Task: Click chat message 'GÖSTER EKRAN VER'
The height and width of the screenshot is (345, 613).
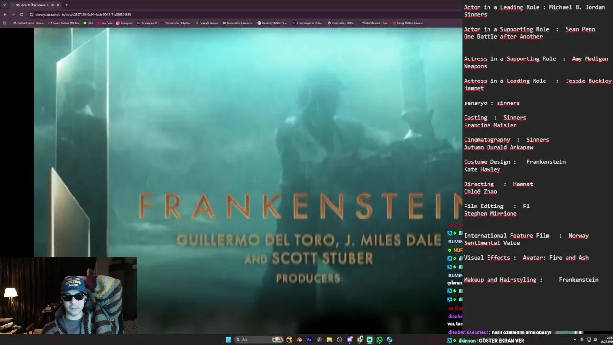Action: coord(501,341)
